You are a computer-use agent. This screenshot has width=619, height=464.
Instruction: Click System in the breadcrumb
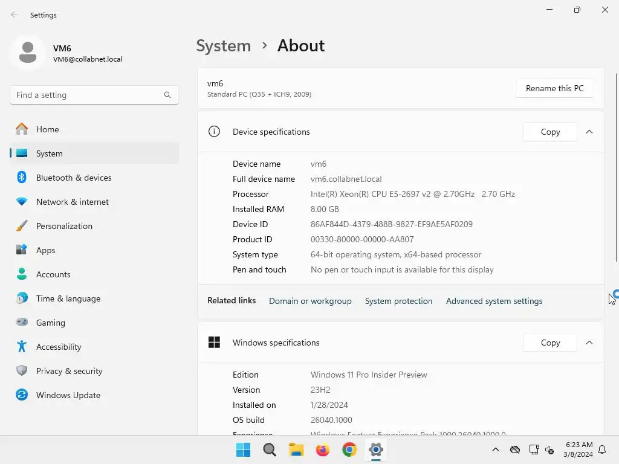[224, 46]
